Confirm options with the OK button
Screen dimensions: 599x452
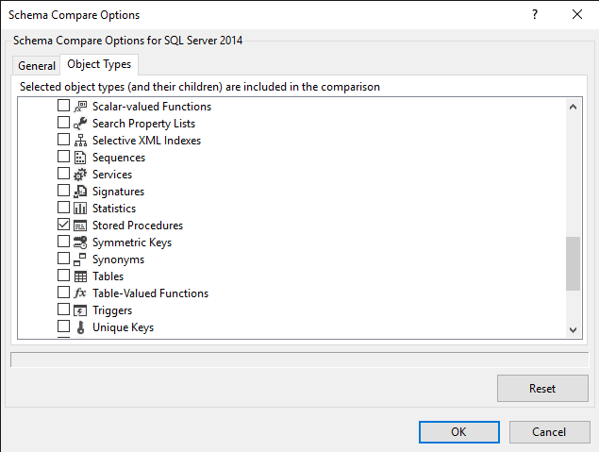point(458,432)
